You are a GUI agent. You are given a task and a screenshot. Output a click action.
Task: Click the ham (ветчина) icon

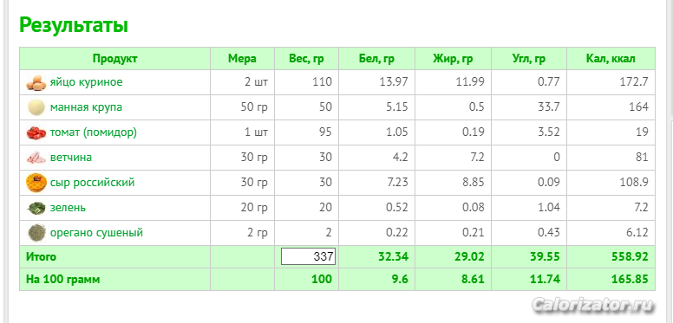(x=36, y=158)
